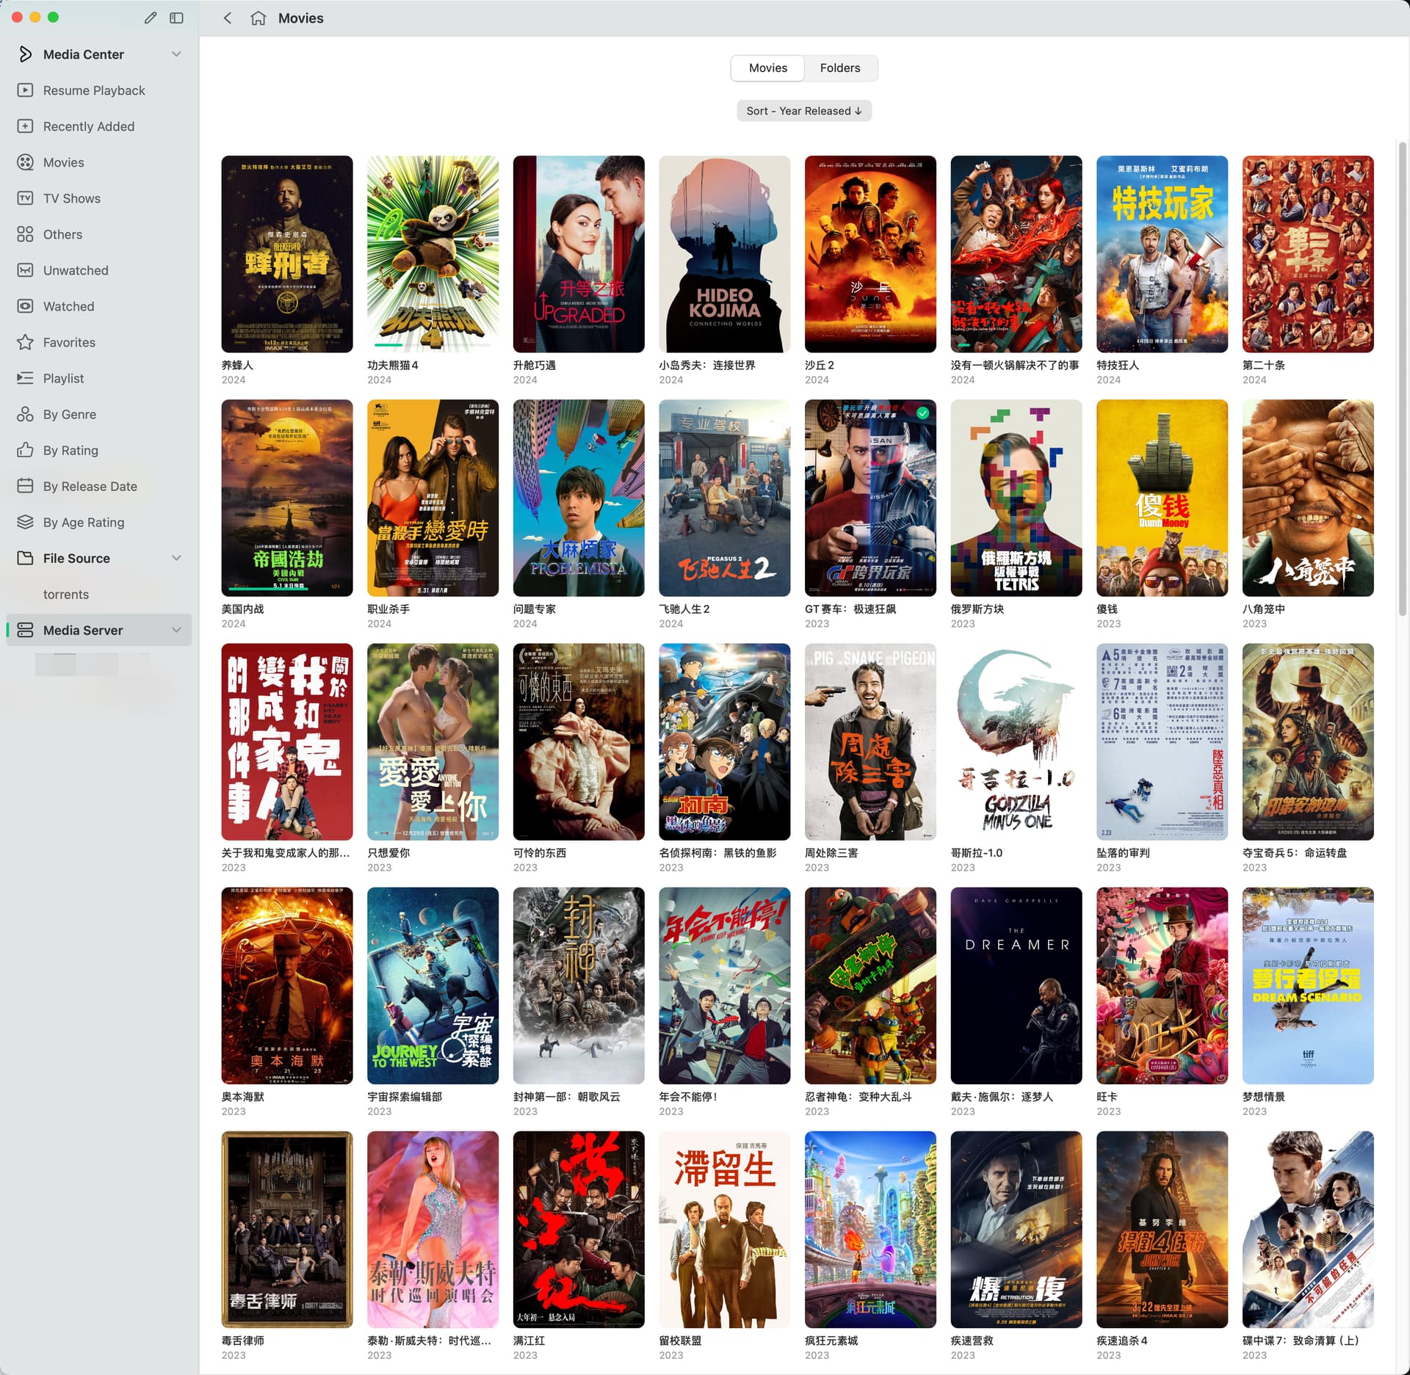Go back using the left arrow
The image size is (1410, 1375).
click(228, 18)
